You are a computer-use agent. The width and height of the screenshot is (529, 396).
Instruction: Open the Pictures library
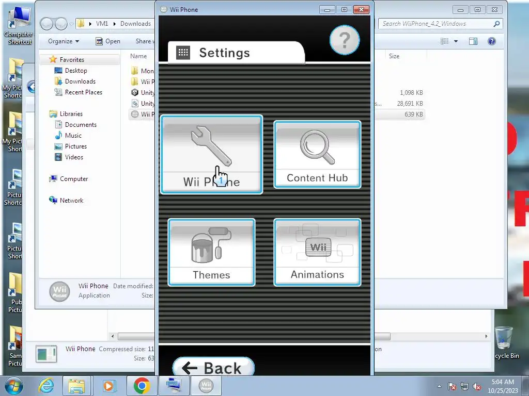point(75,146)
